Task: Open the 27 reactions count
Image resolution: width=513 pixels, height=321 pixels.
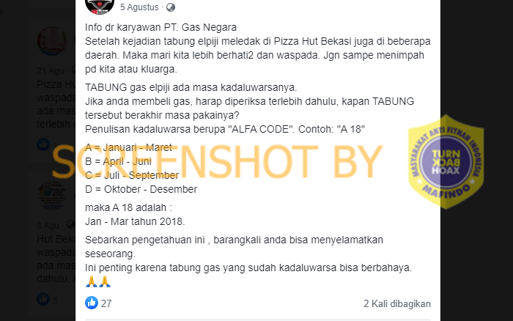Action: [x=106, y=303]
